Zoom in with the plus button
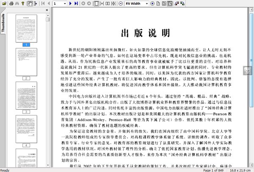 point(152,3)
